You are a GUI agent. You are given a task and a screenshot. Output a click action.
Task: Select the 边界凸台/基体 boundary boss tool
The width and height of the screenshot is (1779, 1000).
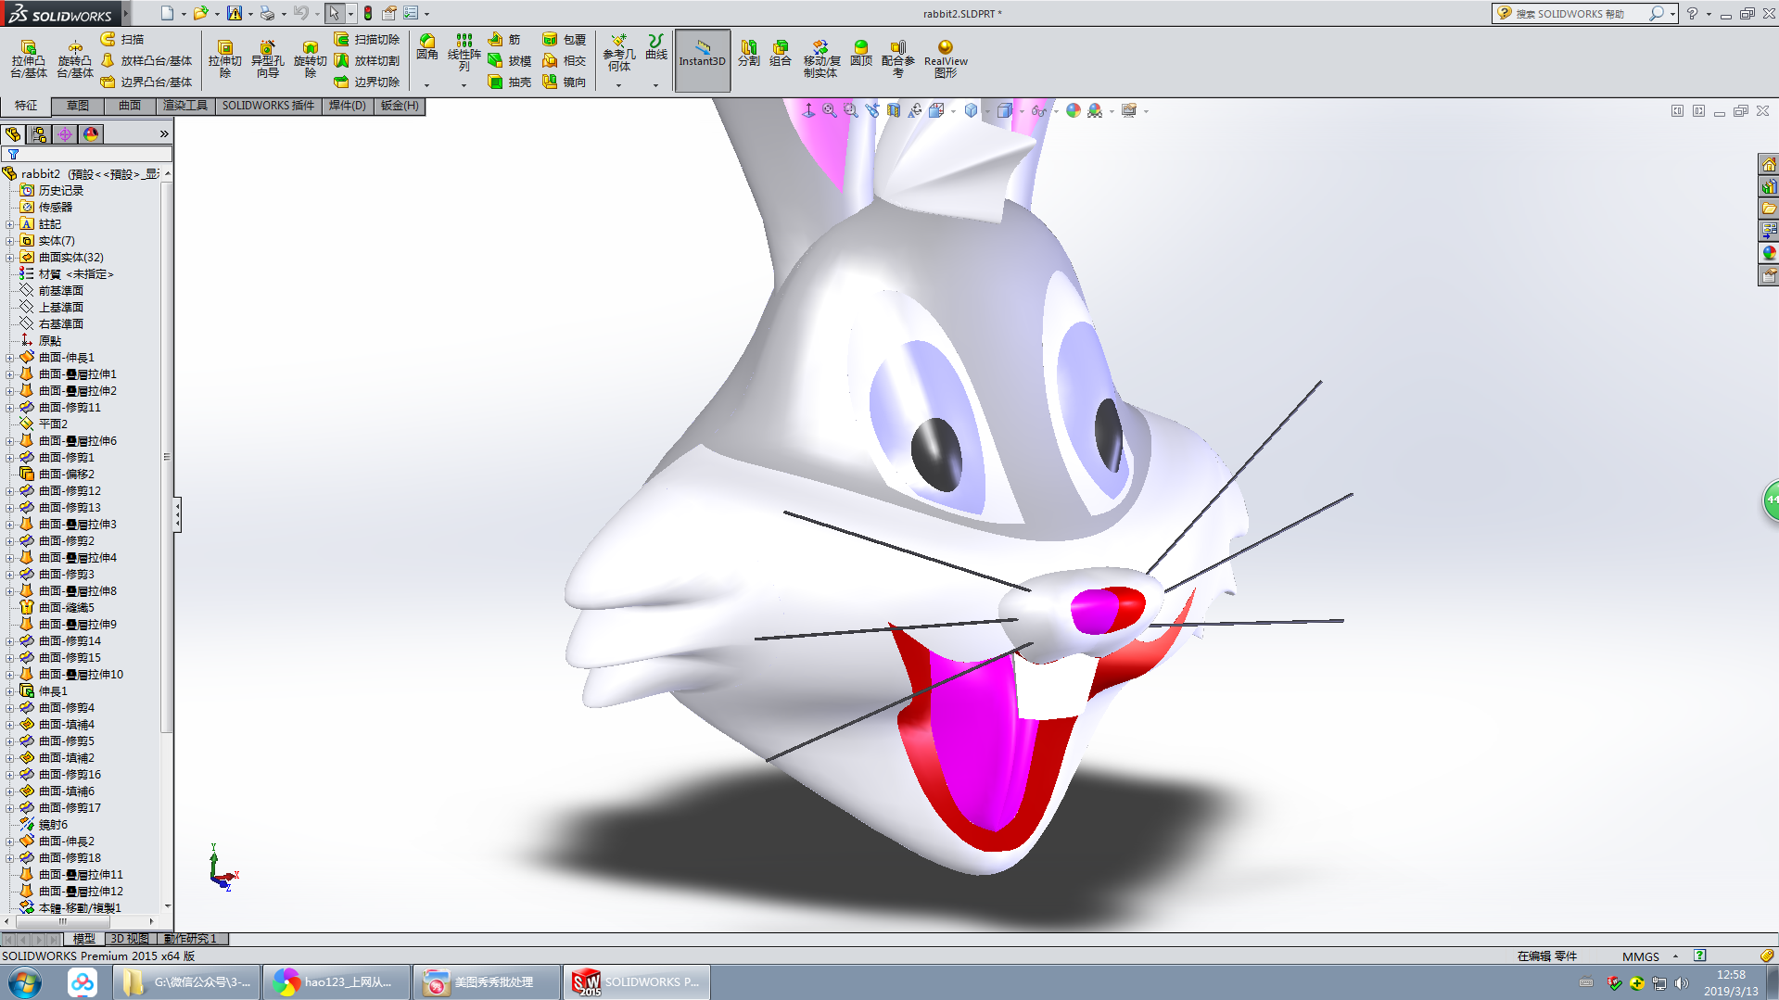[146, 82]
